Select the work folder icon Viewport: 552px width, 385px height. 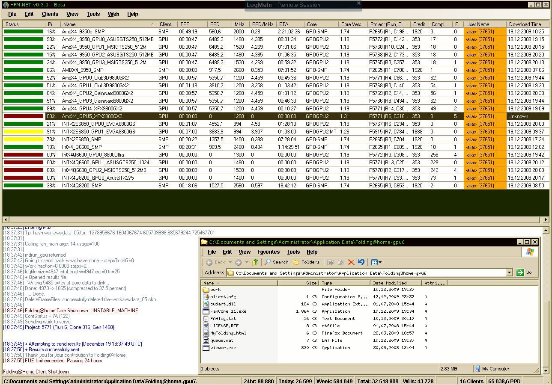(x=206, y=290)
